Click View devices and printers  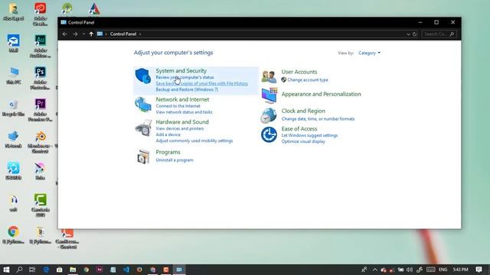[x=180, y=128]
